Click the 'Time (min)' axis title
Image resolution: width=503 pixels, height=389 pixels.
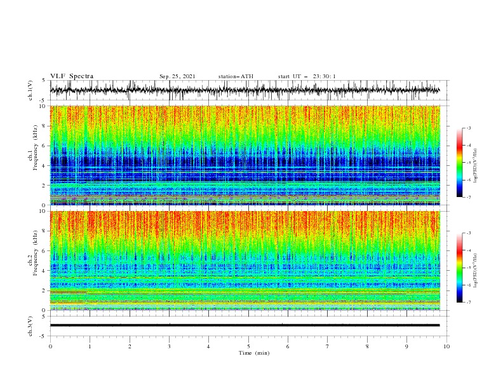pos(254,353)
